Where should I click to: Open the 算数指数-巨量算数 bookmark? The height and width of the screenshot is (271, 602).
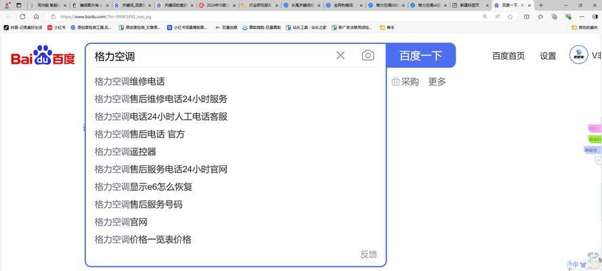tap(261, 28)
